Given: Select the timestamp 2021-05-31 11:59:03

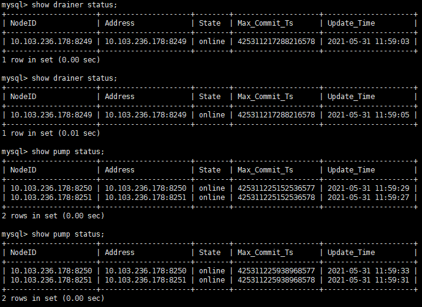Looking at the screenshot, I should 368,42.
